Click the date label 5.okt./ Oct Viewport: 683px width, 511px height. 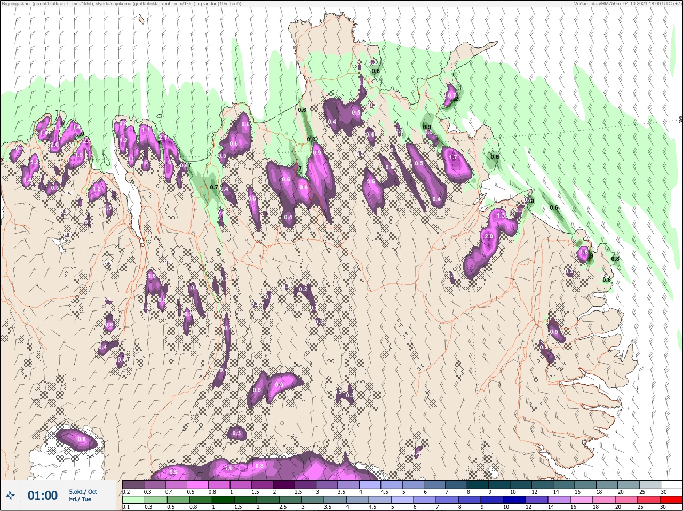83,492
